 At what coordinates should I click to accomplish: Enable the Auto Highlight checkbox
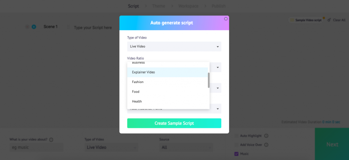click(x=237, y=136)
